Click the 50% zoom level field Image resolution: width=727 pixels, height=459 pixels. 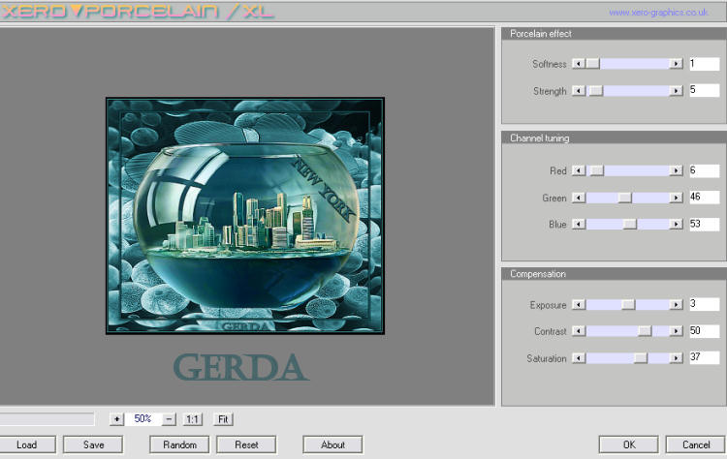(142, 418)
